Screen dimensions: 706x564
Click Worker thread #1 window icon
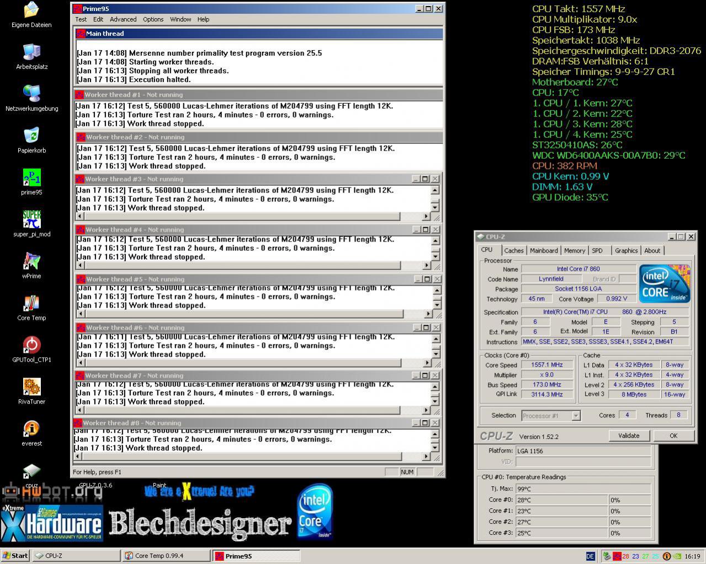pos(79,95)
